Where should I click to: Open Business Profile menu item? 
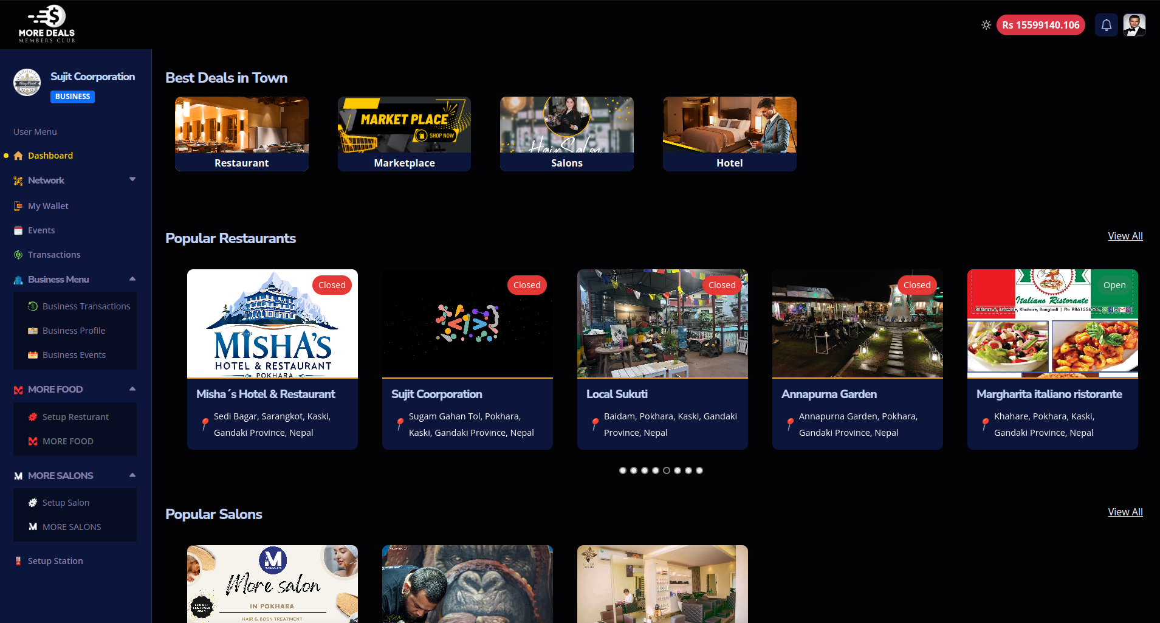[74, 331]
